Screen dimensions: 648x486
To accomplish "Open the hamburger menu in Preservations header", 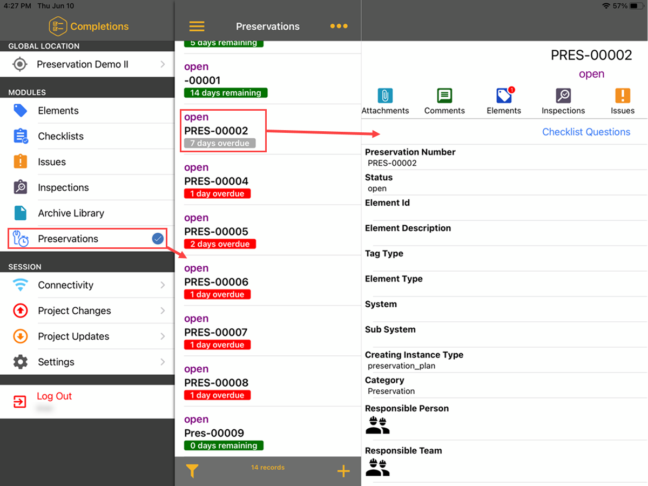I will point(197,26).
